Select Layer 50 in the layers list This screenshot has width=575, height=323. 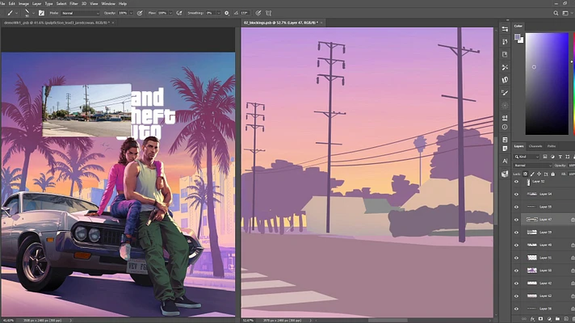click(544, 271)
